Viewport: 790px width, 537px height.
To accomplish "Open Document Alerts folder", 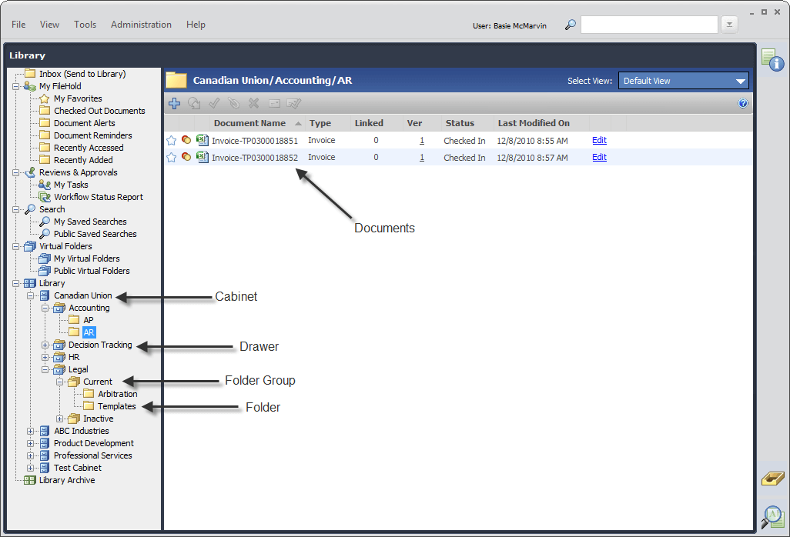I will [84, 123].
